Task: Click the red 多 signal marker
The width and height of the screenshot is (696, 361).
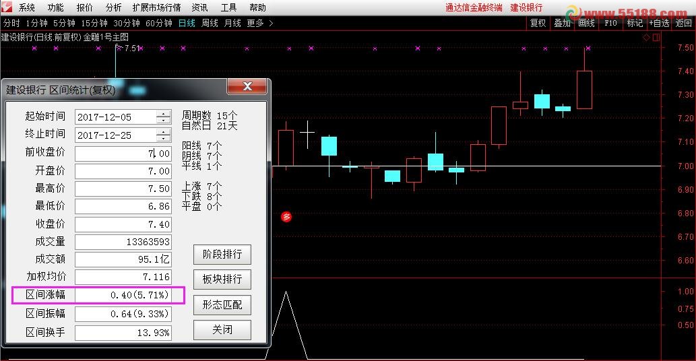Action: click(286, 217)
